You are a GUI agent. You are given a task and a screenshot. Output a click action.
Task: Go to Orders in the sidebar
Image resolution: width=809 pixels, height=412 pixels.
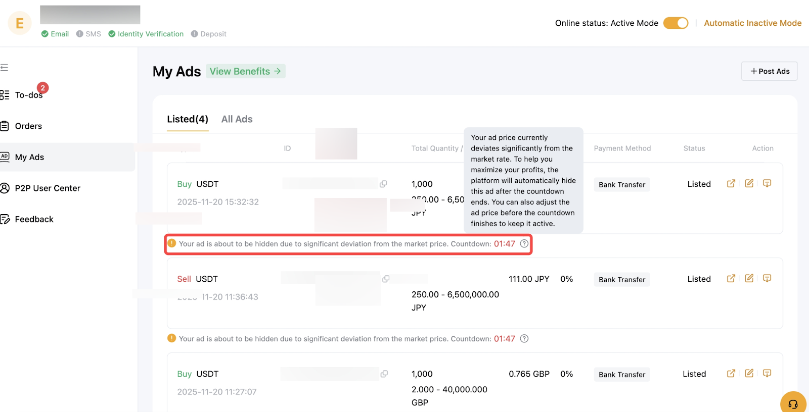click(x=28, y=126)
